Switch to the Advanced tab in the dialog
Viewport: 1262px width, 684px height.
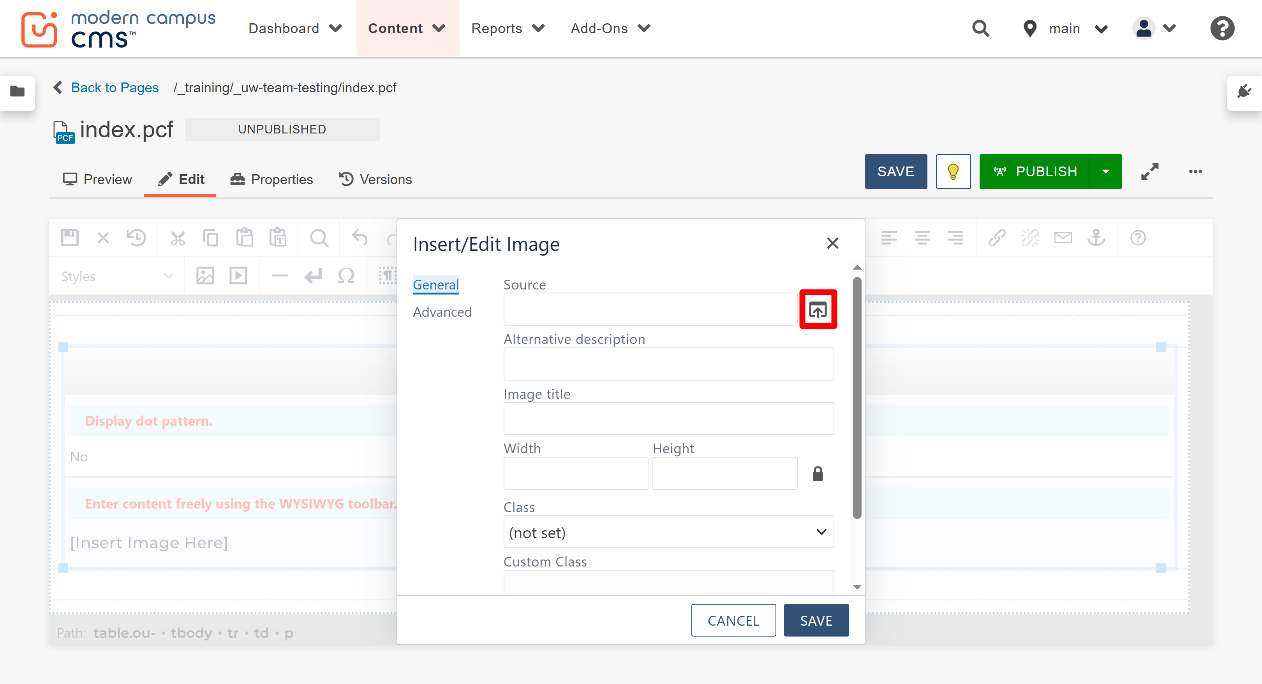[x=442, y=312]
